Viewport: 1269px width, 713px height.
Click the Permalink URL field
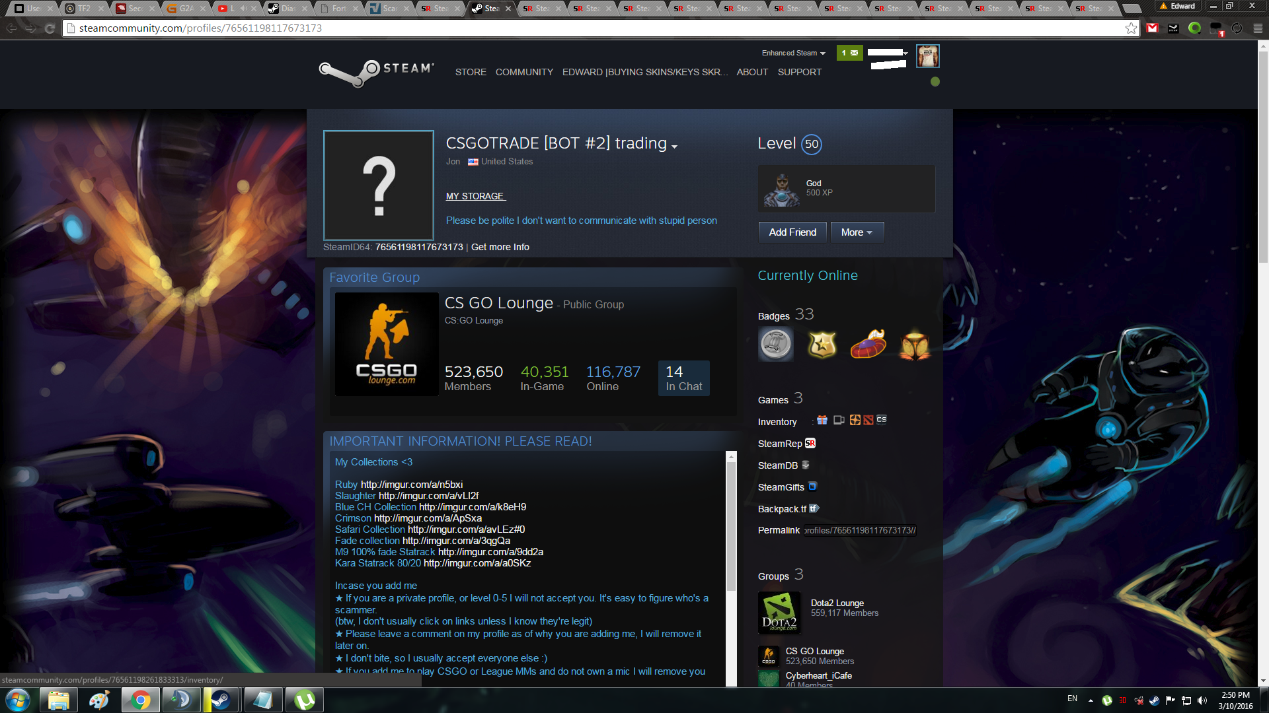860,530
